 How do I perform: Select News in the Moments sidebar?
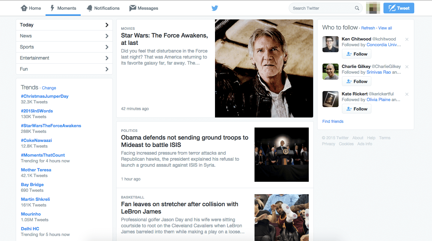click(x=64, y=36)
